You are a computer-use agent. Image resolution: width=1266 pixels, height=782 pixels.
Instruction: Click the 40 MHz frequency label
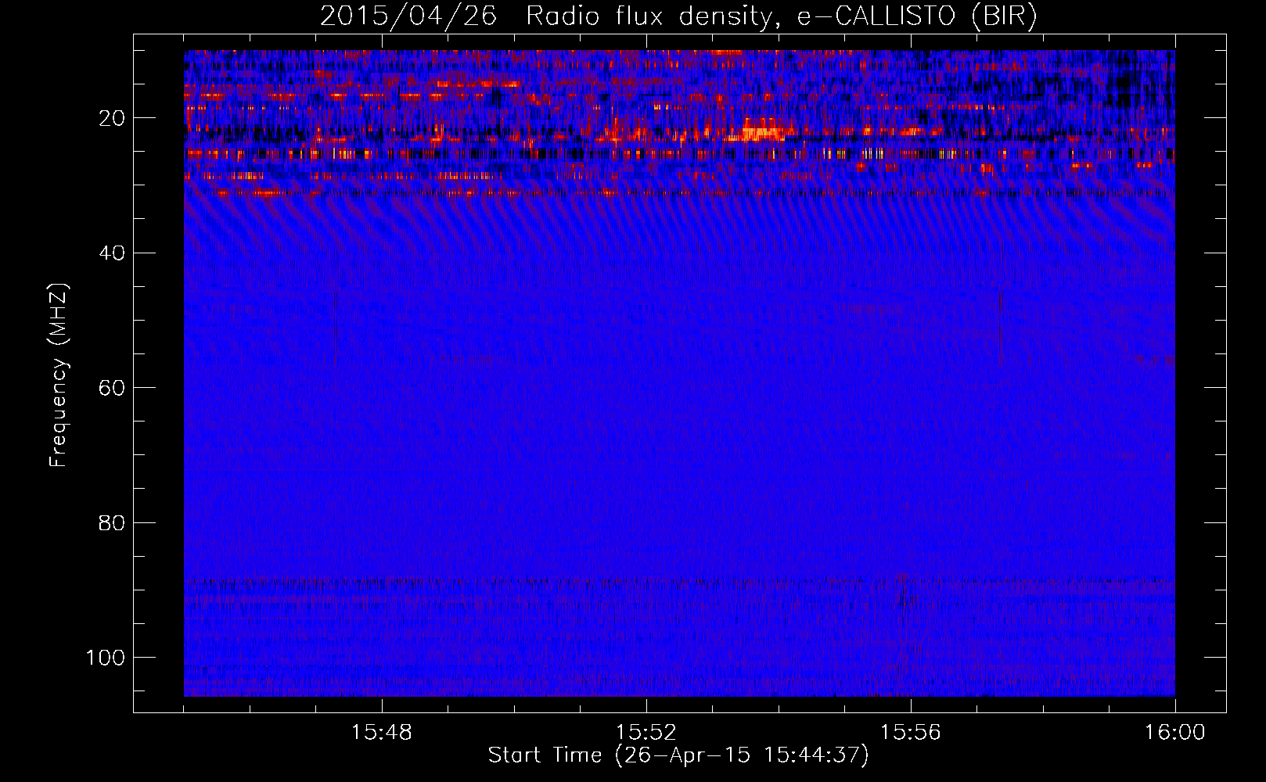(113, 253)
